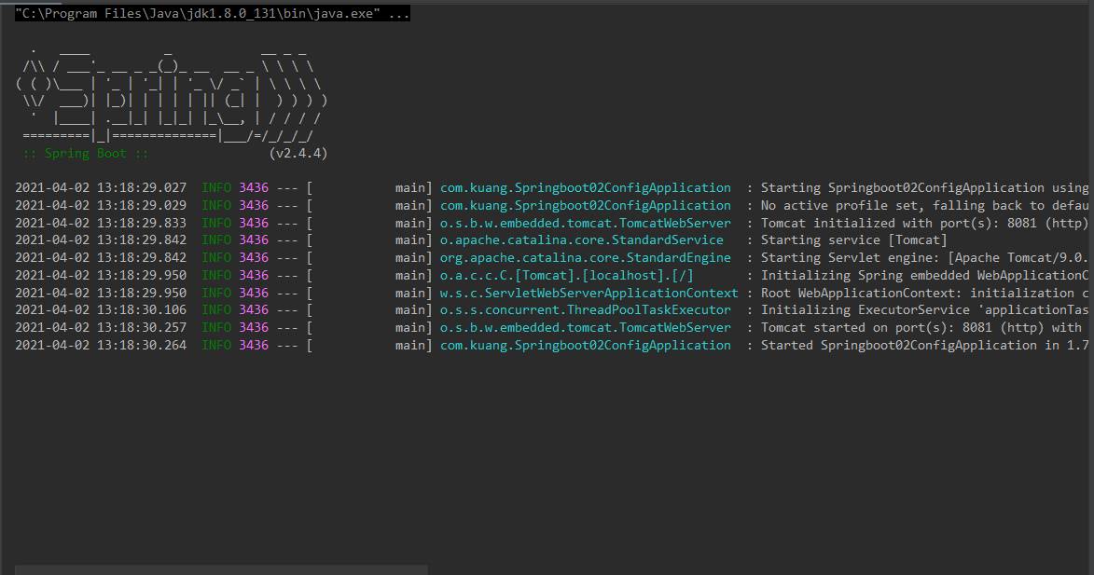The image size is (1094, 575).
Task: Click message 'Starting Springboot02ConfigApplication using'
Action: [924, 188]
